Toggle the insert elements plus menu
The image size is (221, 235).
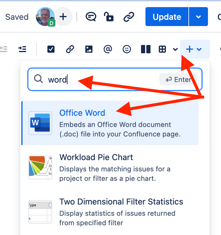click(195, 49)
